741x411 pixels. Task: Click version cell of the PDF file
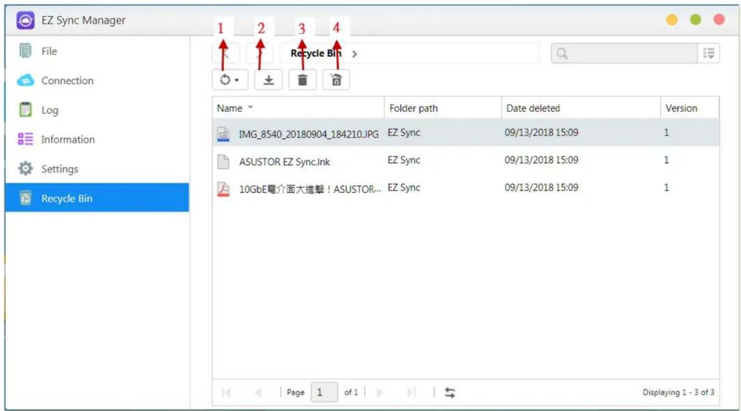(x=666, y=188)
